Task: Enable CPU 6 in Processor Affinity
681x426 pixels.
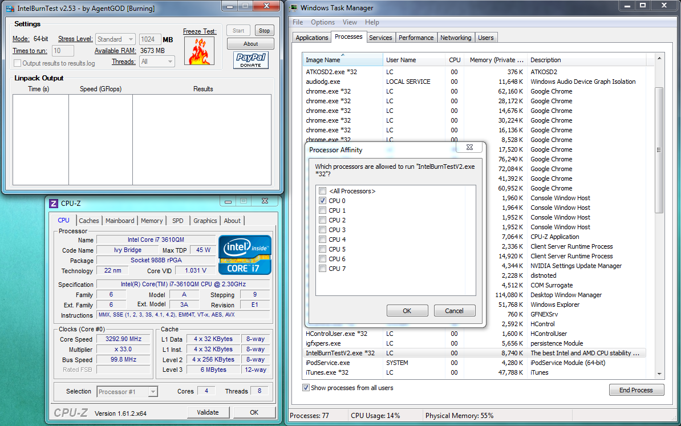Action: pyautogui.click(x=323, y=259)
